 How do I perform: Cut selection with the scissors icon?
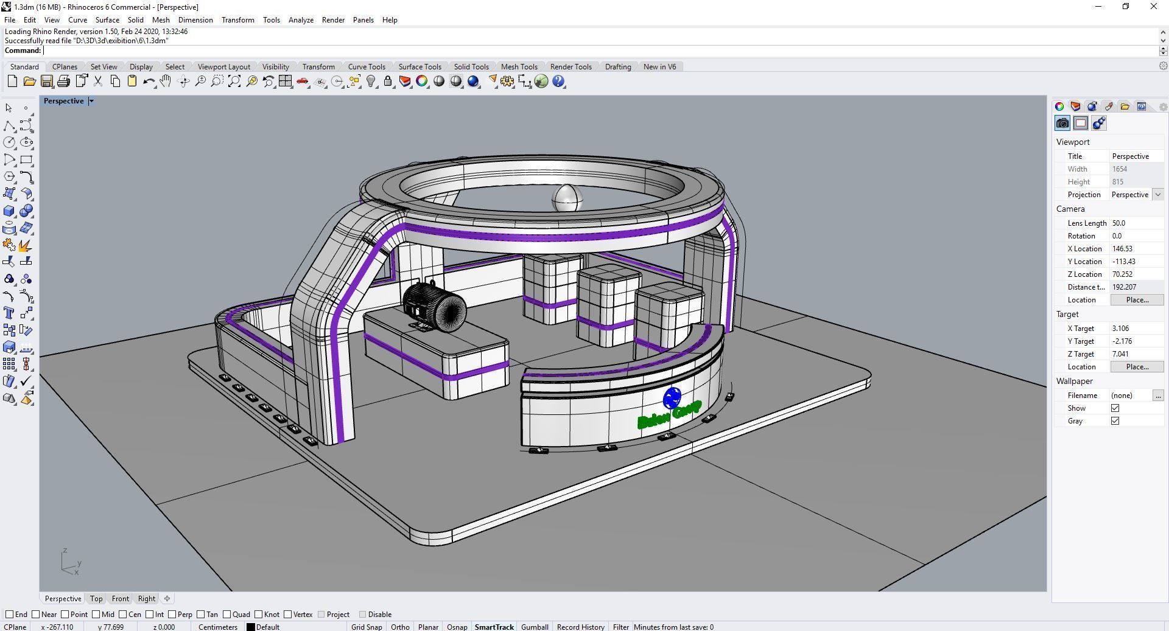[97, 82]
